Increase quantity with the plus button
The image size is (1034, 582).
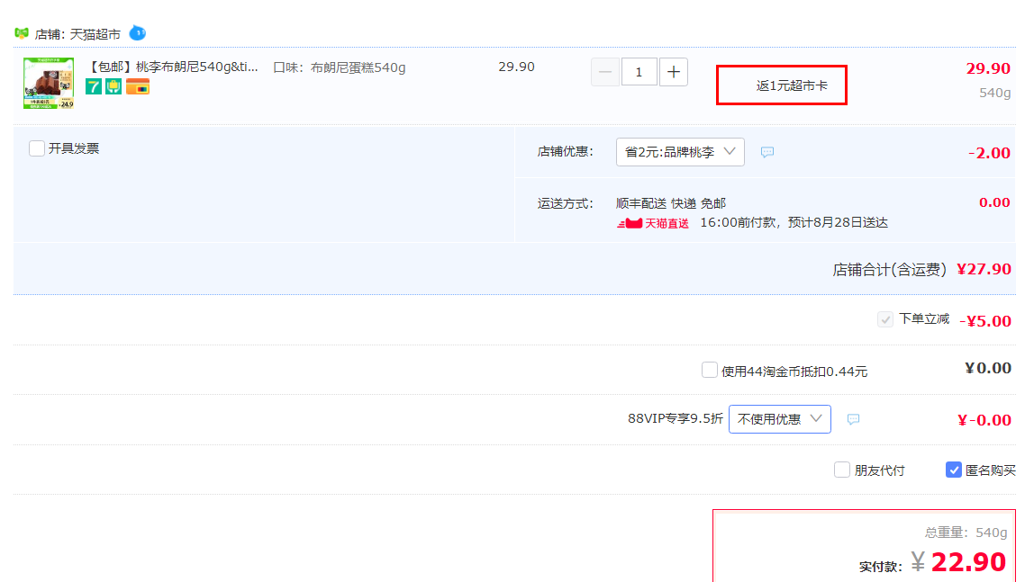coord(674,72)
